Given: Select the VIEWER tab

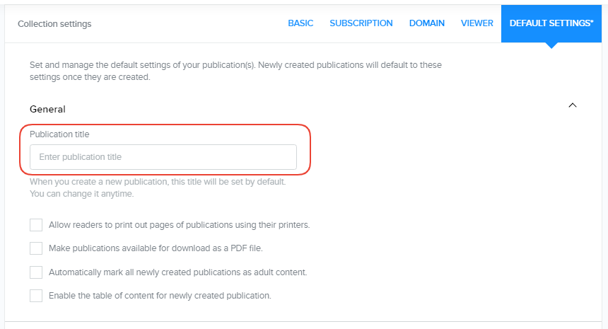Looking at the screenshot, I should click(x=477, y=23).
